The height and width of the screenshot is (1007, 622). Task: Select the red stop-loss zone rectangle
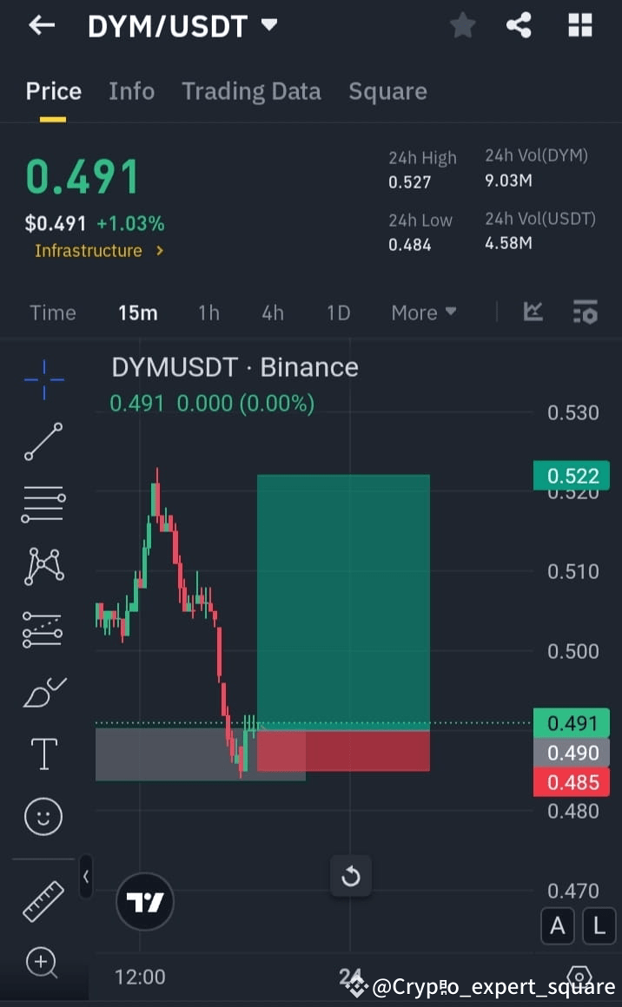(343, 751)
